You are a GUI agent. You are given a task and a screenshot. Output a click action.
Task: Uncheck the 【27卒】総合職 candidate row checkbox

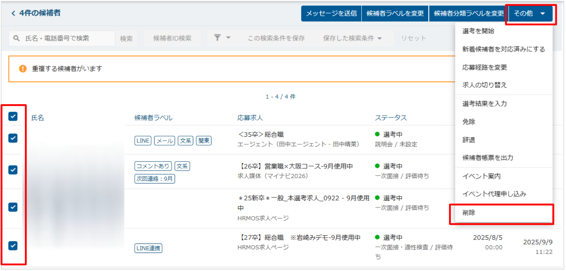pos(13,246)
